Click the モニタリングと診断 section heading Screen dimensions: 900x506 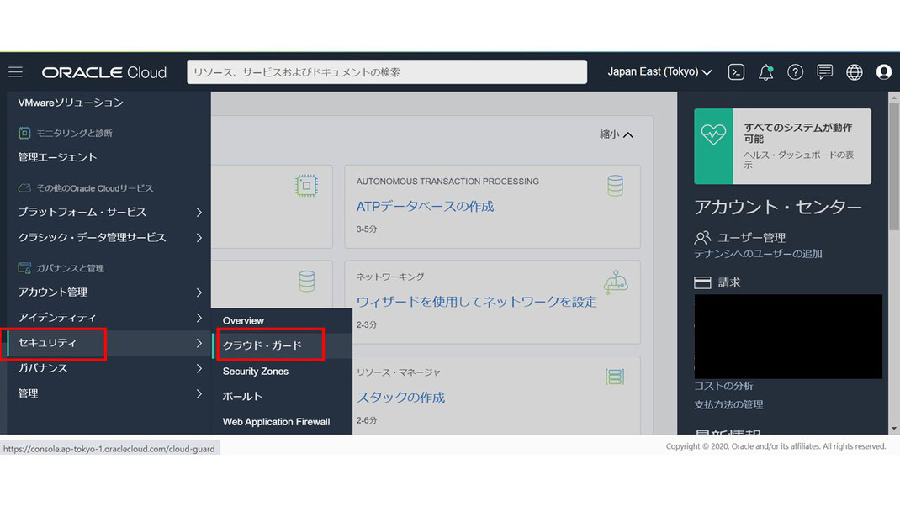click(74, 133)
